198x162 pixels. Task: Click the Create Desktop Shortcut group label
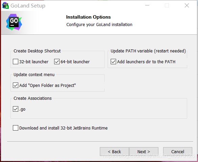coord(37,51)
